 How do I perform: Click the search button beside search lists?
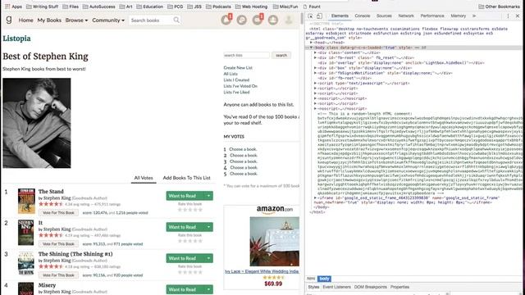tap(281, 55)
